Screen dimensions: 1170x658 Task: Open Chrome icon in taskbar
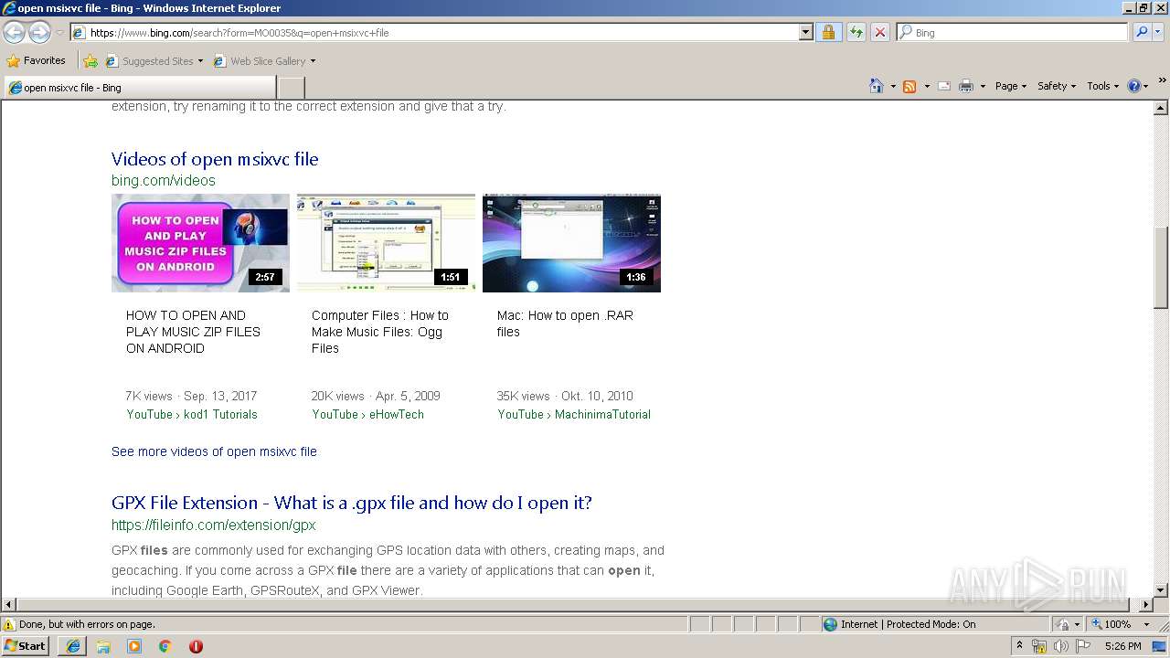tap(165, 646)
